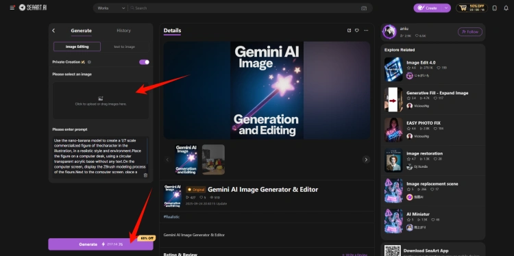
Task: Open the Details tab
Action: 172,31
